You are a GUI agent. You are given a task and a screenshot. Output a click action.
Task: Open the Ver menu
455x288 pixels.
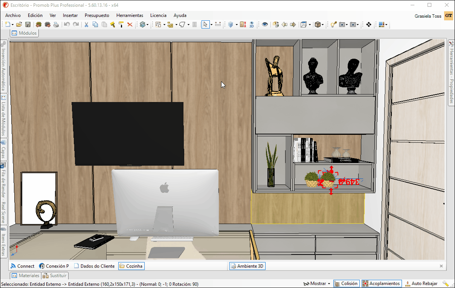[53, 15]
